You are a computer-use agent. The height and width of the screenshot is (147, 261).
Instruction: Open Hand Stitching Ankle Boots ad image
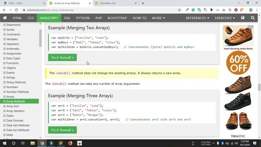[x=238, y=36]
